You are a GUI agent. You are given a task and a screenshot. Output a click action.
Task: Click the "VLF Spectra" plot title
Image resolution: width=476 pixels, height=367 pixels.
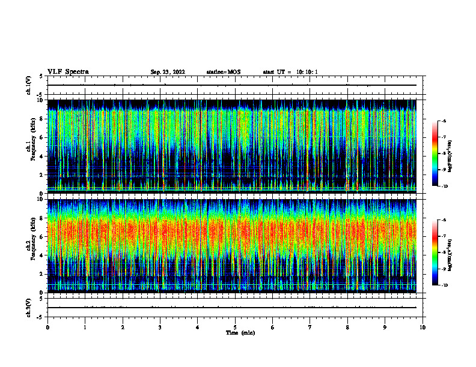coord(68,72)
